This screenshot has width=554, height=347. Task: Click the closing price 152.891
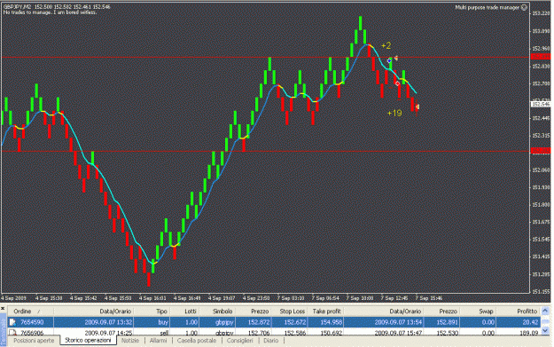point(447,322)
